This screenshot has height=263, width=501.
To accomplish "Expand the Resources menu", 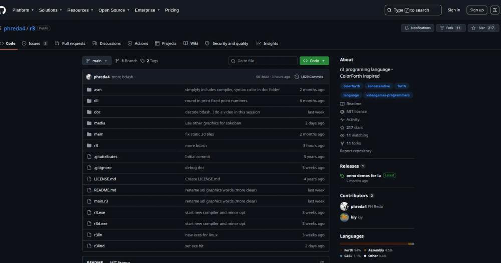I will (80, 10).
